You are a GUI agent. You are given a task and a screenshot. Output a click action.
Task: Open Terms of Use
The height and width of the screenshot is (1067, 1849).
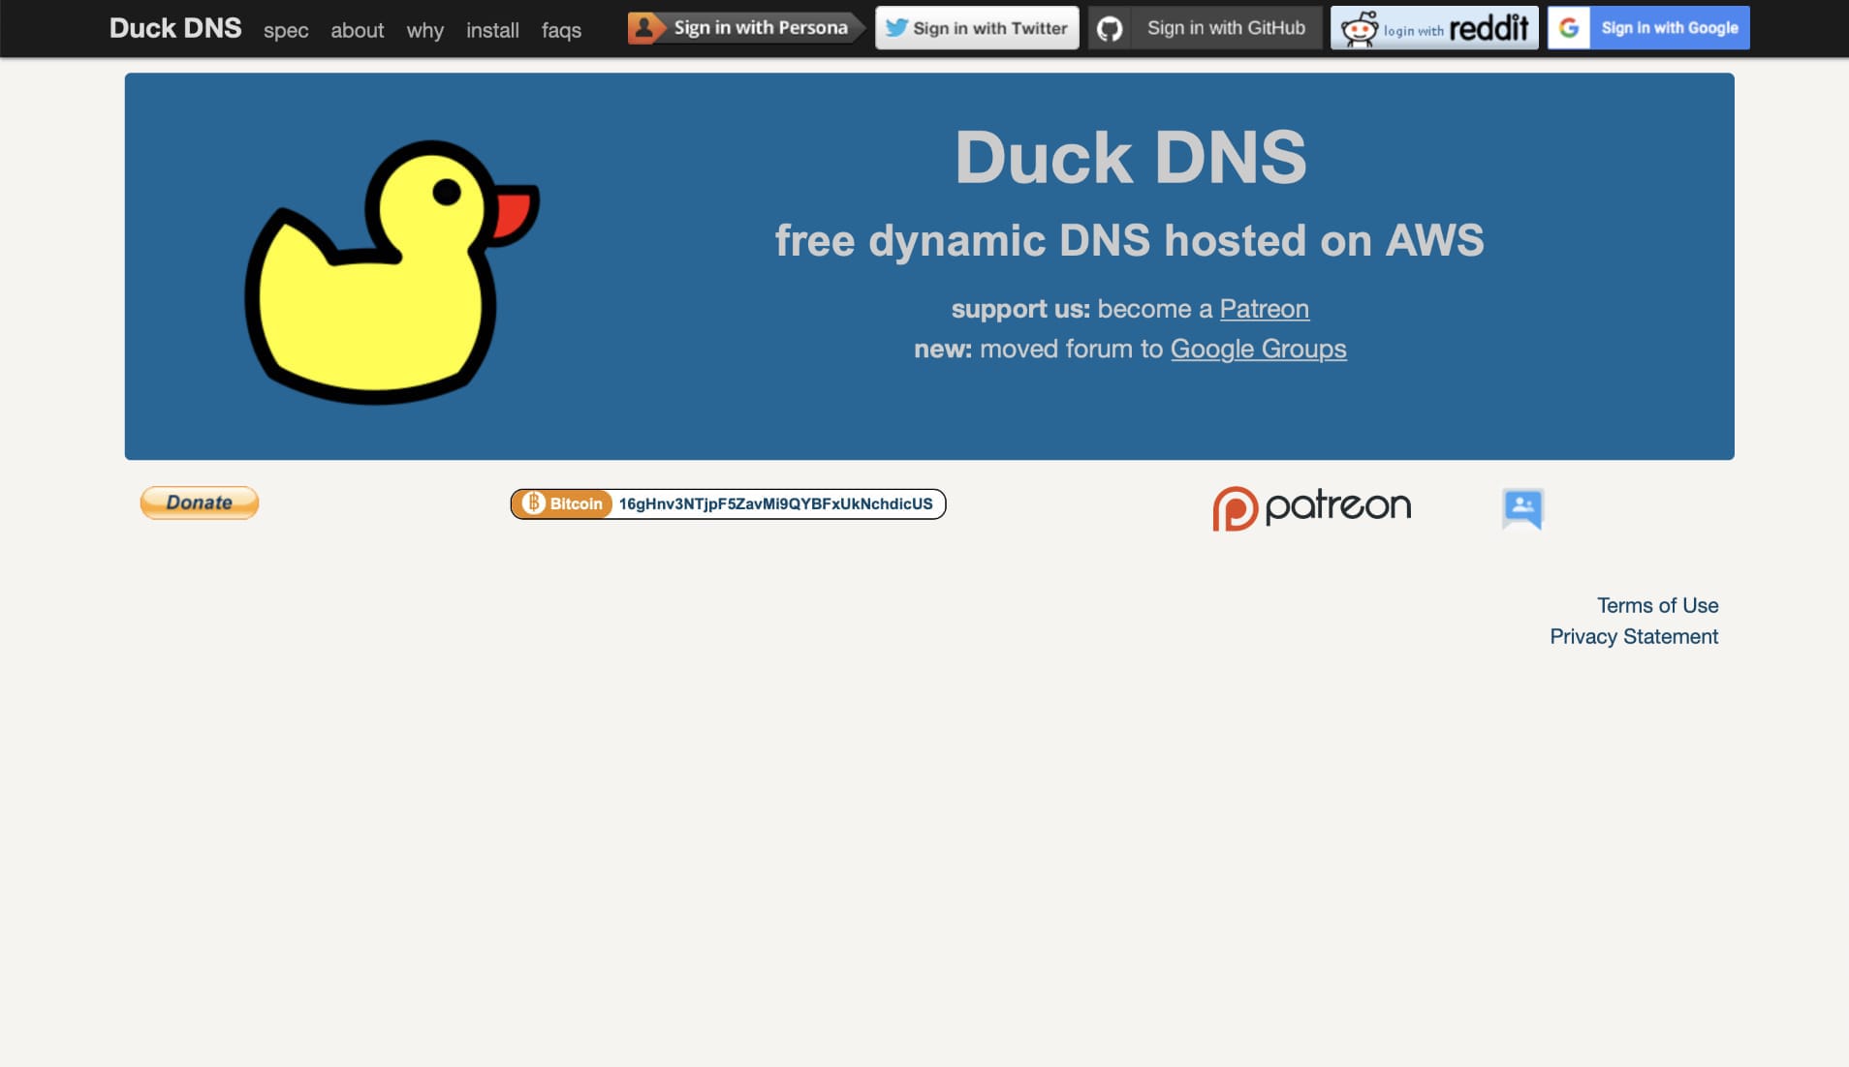point(1657,605)
